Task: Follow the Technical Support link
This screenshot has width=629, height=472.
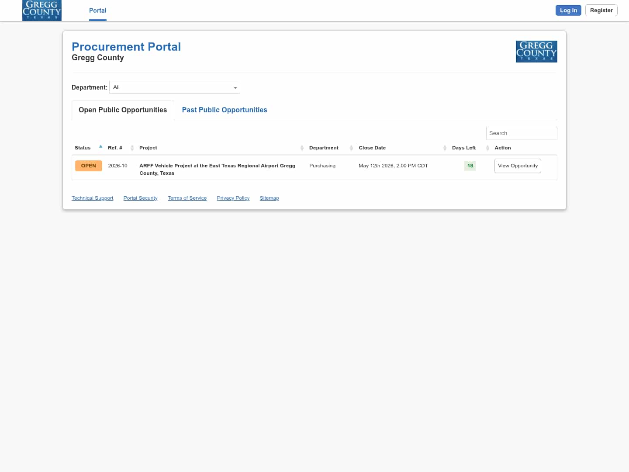Action: (x=92, y=198)
